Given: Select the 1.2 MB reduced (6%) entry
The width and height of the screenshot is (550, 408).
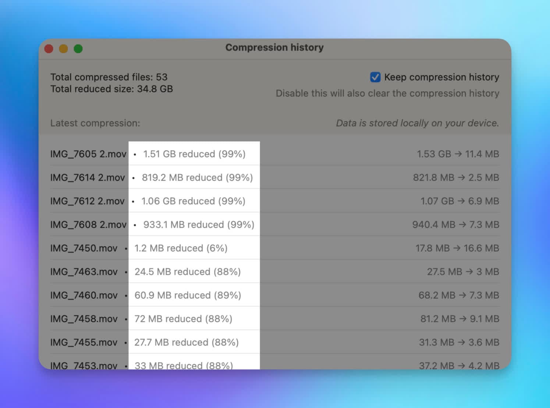Looking at the screenshot, I should [181, 248].
